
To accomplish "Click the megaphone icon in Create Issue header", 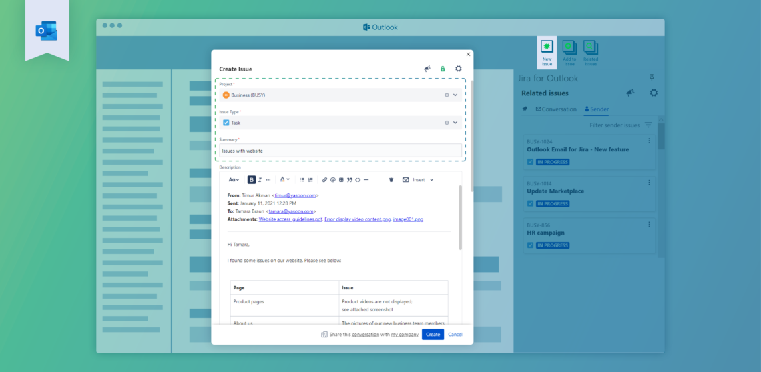I will 427,69.
